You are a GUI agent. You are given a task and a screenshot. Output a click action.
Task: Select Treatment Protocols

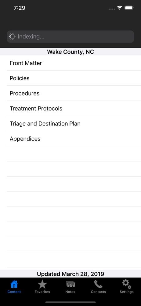coord(74,108)
